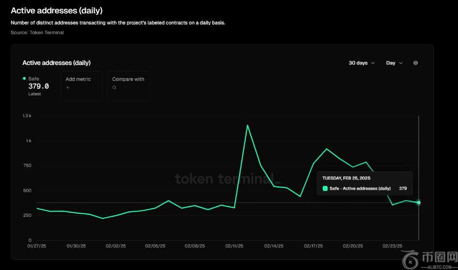This screenshot has width=458, height=270.
Task: Click the Compare with card
Action: pyautogui.click(x=129, y=86)
